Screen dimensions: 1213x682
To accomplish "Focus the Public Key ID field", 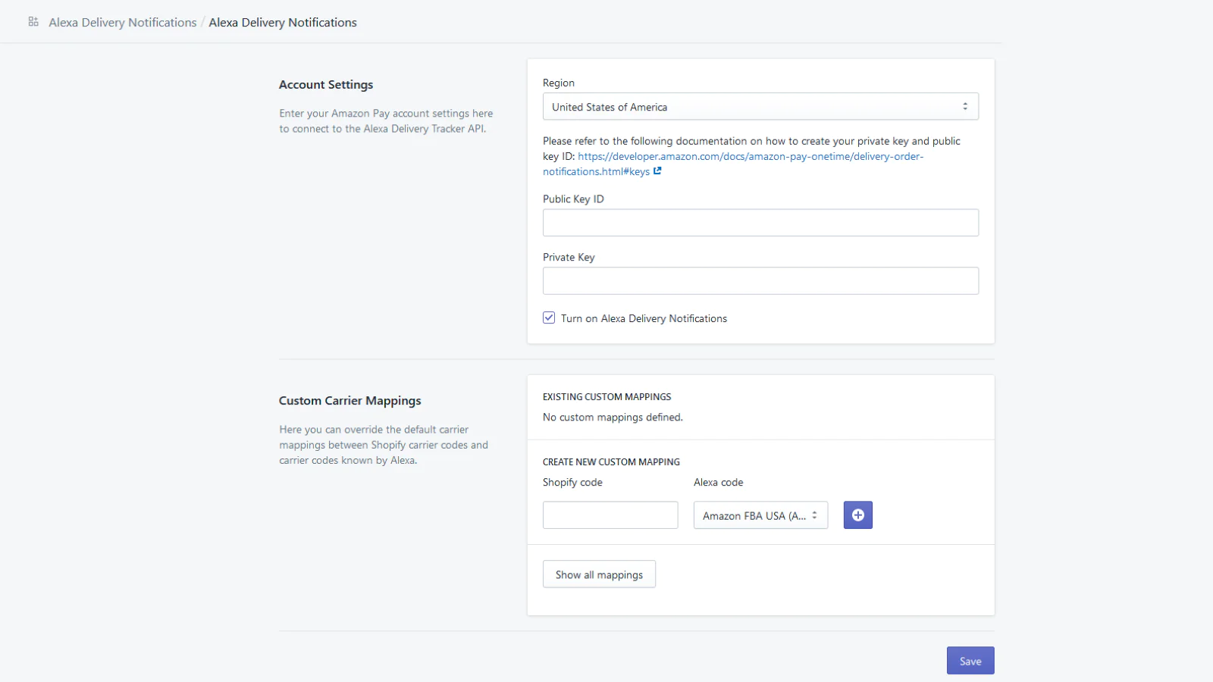I will coord(760,223).
